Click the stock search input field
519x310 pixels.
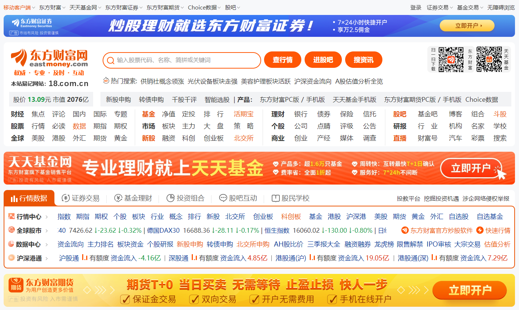tap(182, 60)
